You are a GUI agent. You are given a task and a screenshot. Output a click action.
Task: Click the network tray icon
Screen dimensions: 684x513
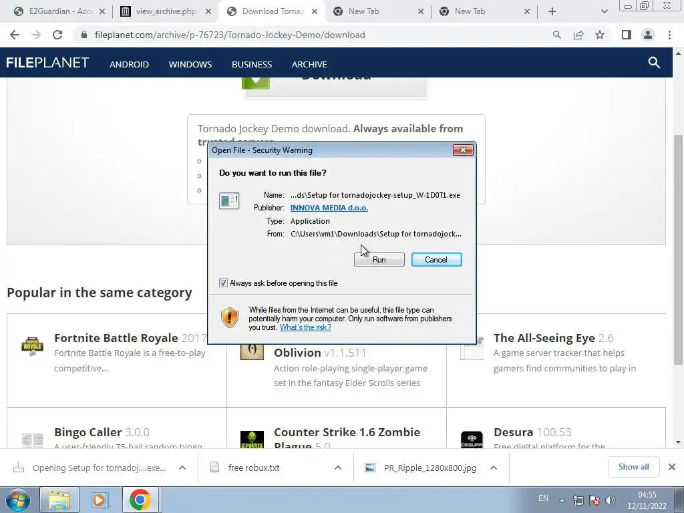pyautogui.click(x=578, y=500)
